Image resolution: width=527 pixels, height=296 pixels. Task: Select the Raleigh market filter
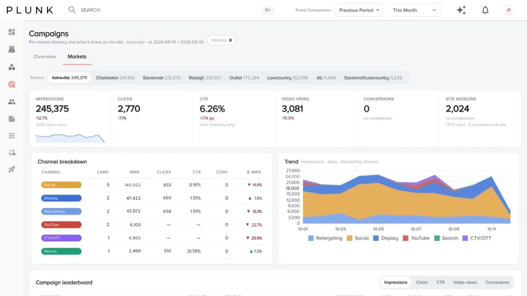205,78
